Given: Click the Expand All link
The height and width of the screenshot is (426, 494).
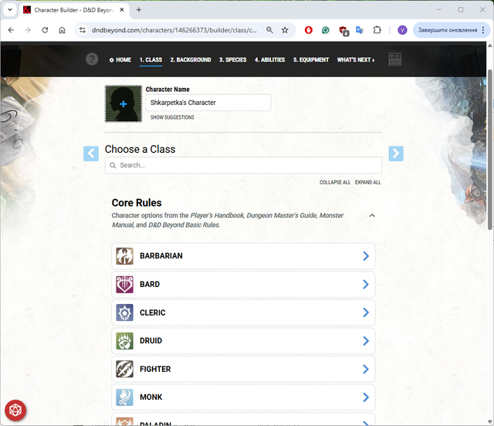Looking at the screenshot, I should coord(367,183).
